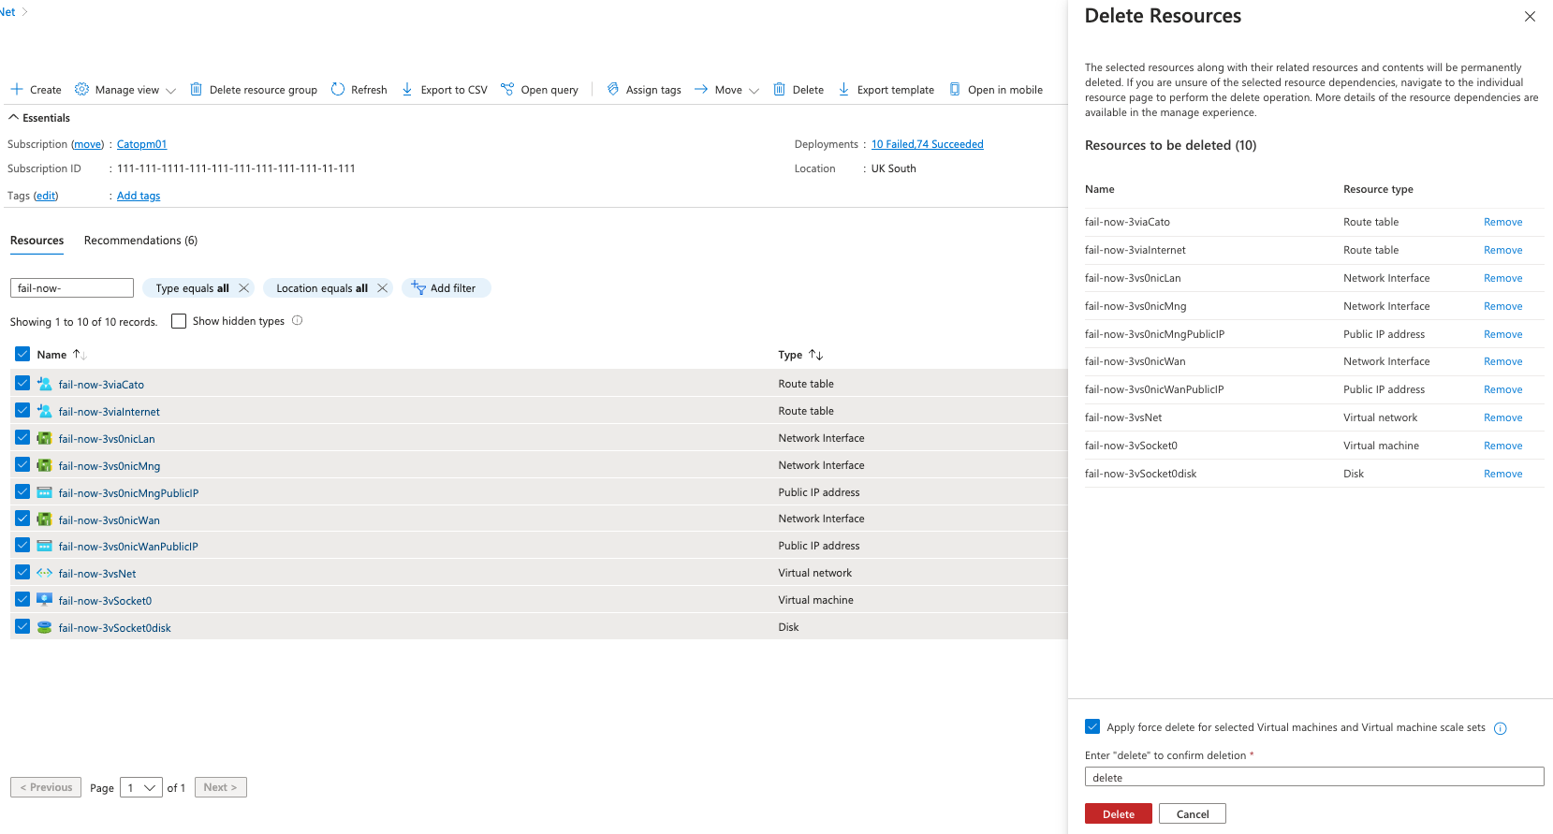Click the Refresh icon in toolbar

pos(338,90)
